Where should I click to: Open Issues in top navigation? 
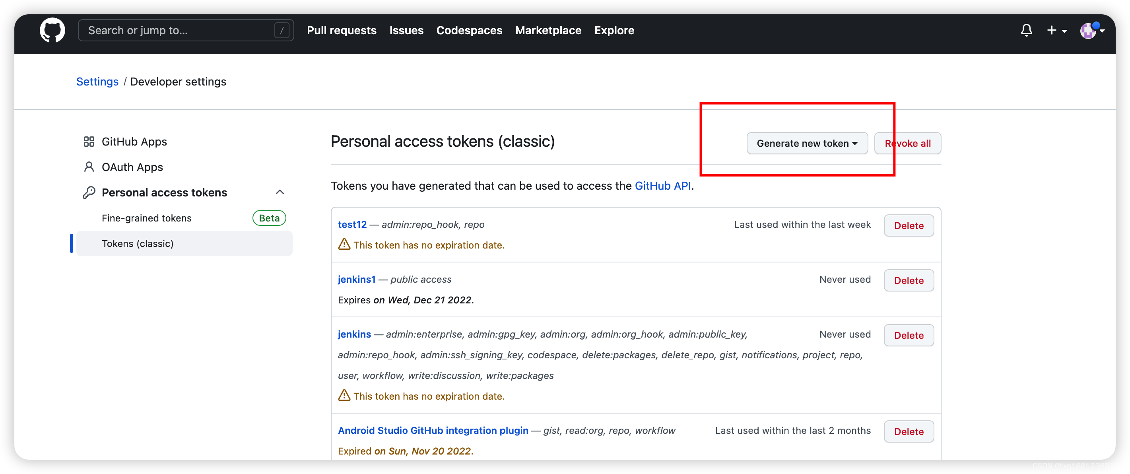406,30
